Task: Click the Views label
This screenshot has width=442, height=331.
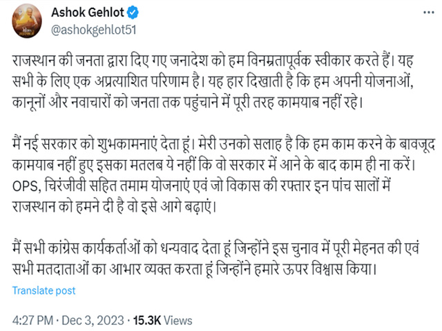Action: click(x=178, y=320)
